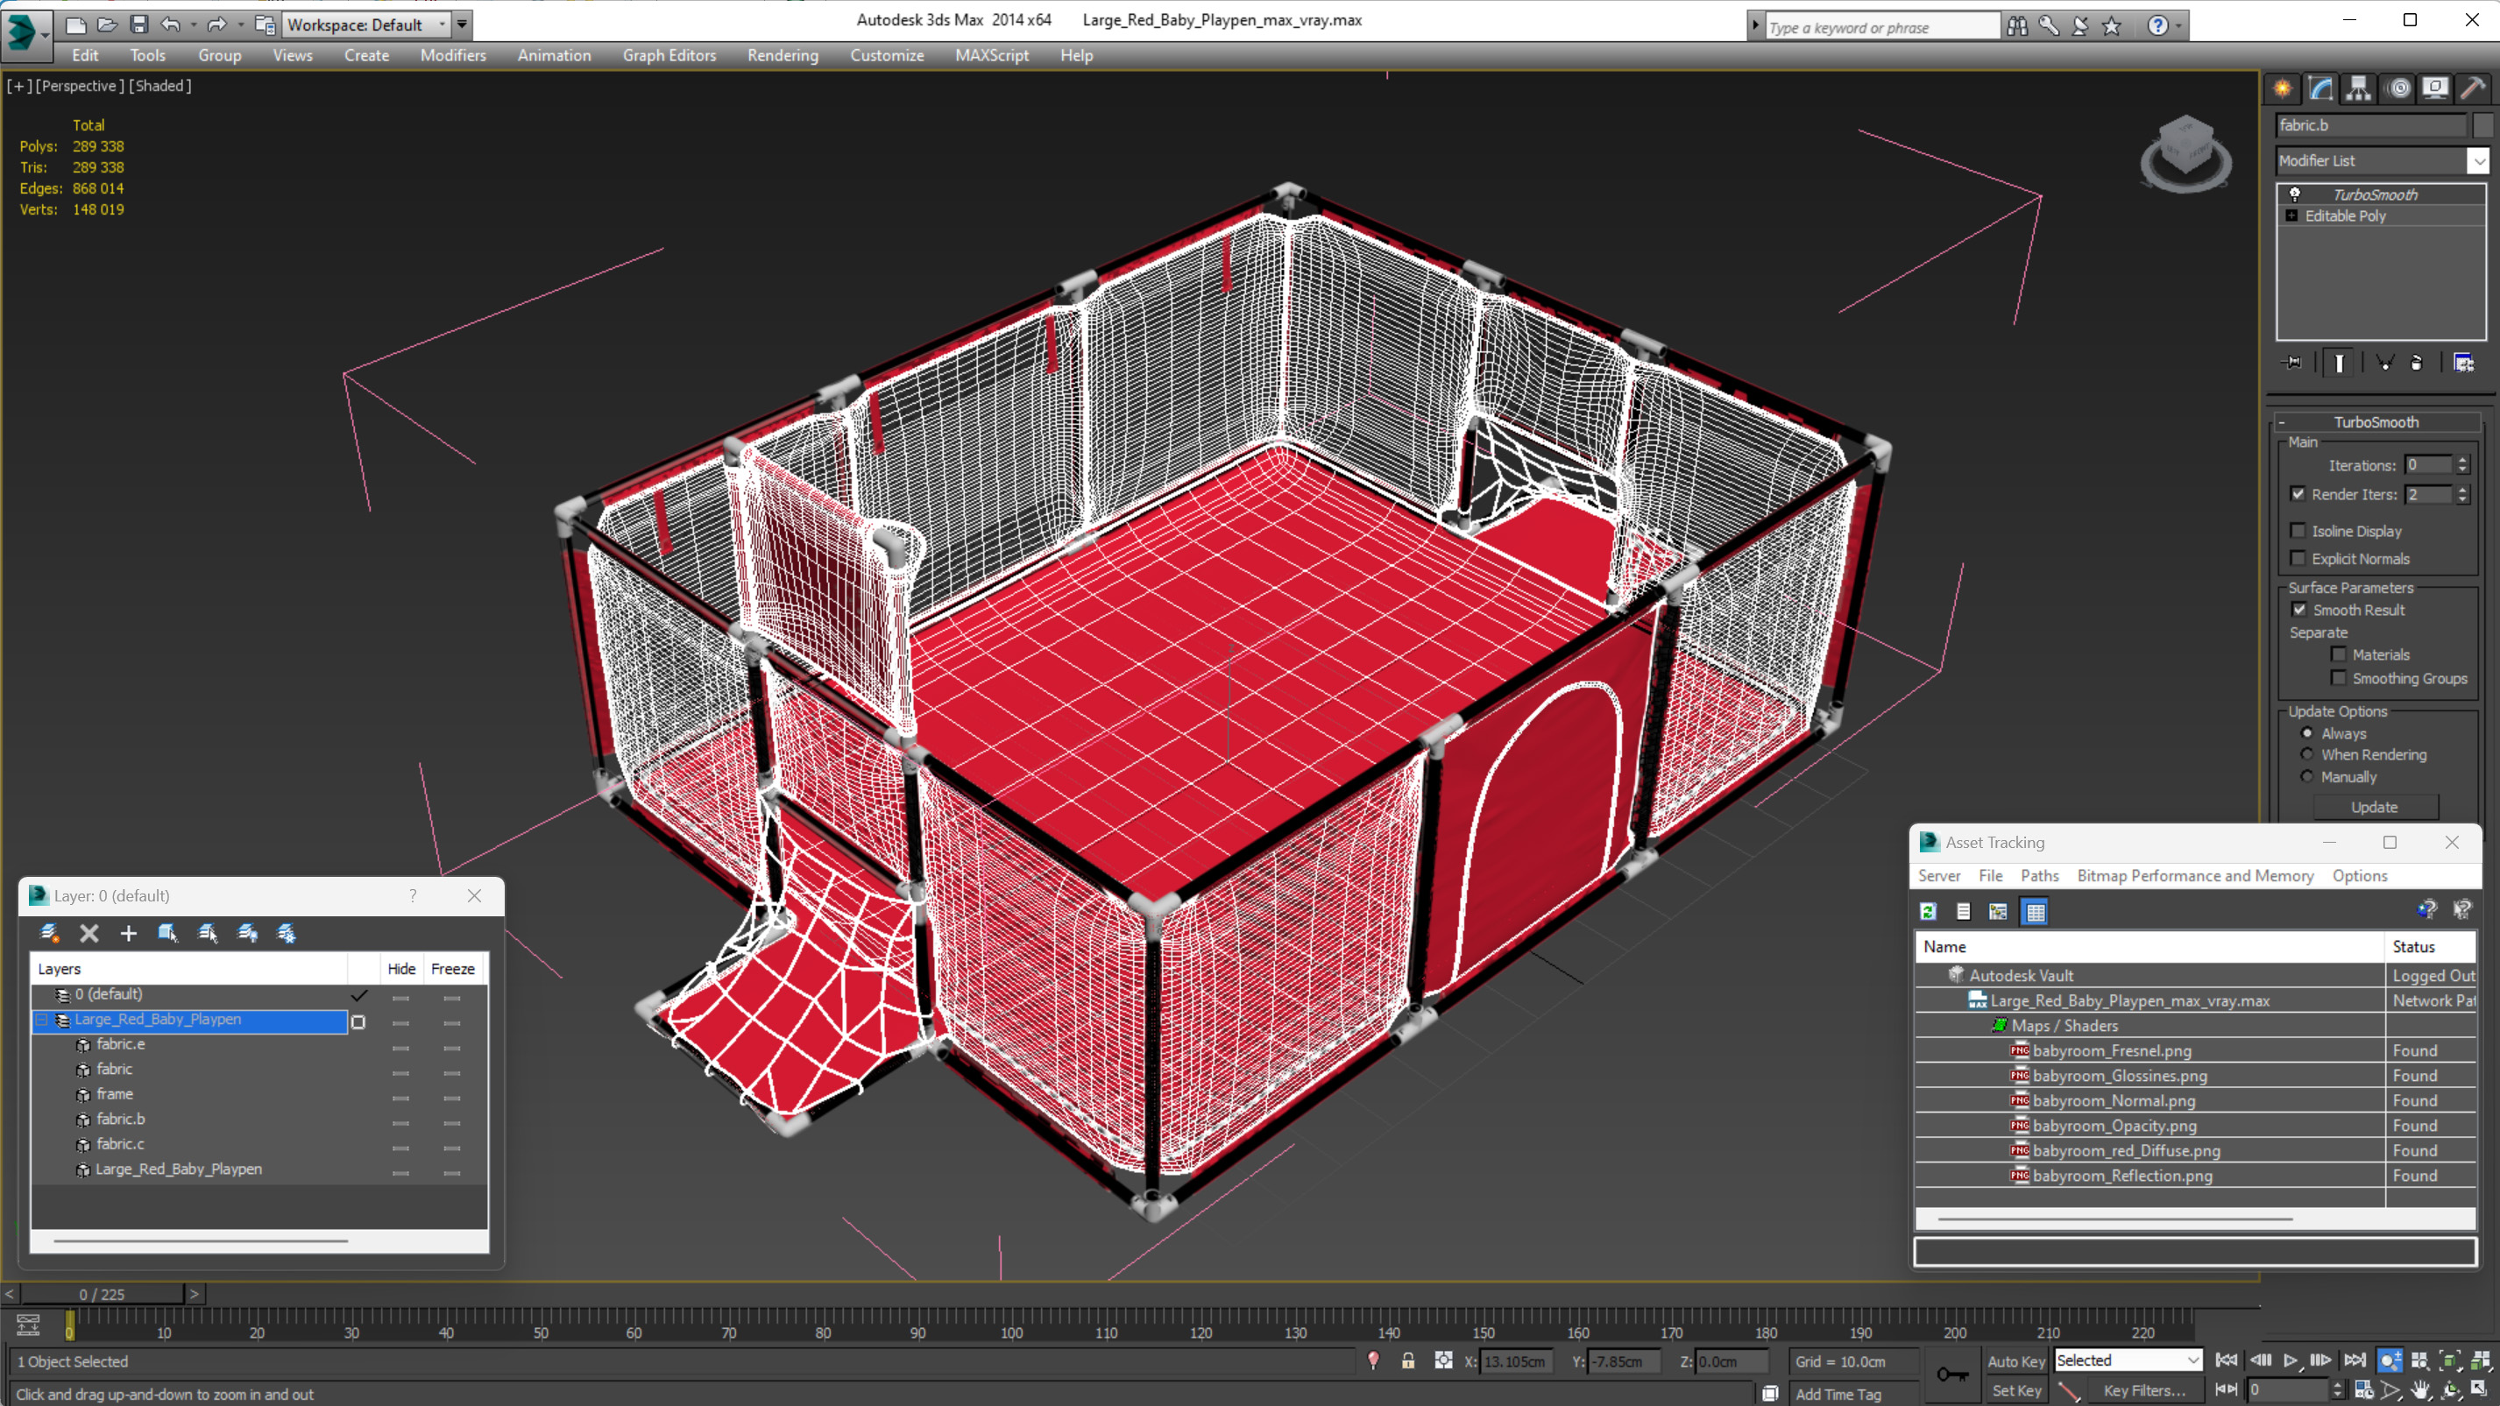The width and height of the screenshot is (2500, 1406).
Task: Click the New Scene toolbar icon
Action: [x=74, y=25]
